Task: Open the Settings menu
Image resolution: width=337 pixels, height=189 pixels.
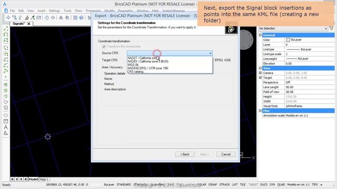Action: (54, 10)
